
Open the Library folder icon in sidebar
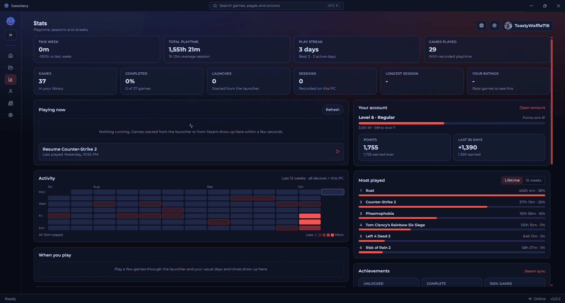[x=11, y=68]
